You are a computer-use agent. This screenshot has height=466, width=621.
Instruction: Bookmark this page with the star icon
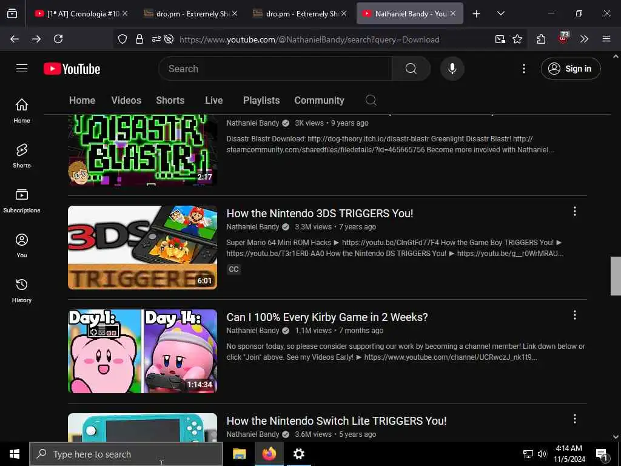(x=517, y=39)
